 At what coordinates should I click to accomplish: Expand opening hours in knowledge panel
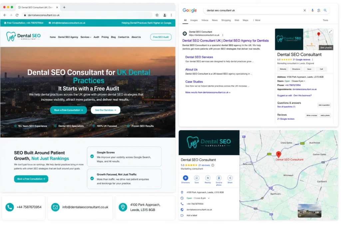pos(304,81)
